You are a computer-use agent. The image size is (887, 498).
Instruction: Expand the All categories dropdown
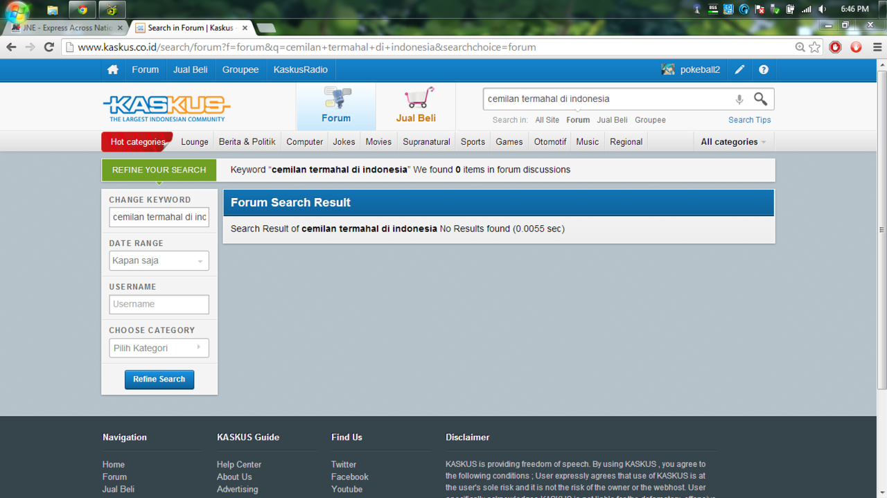733,142
